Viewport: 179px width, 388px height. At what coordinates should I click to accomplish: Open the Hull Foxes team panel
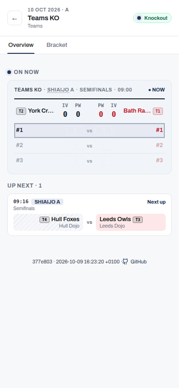pyautogui.click(x=48, y=222)
